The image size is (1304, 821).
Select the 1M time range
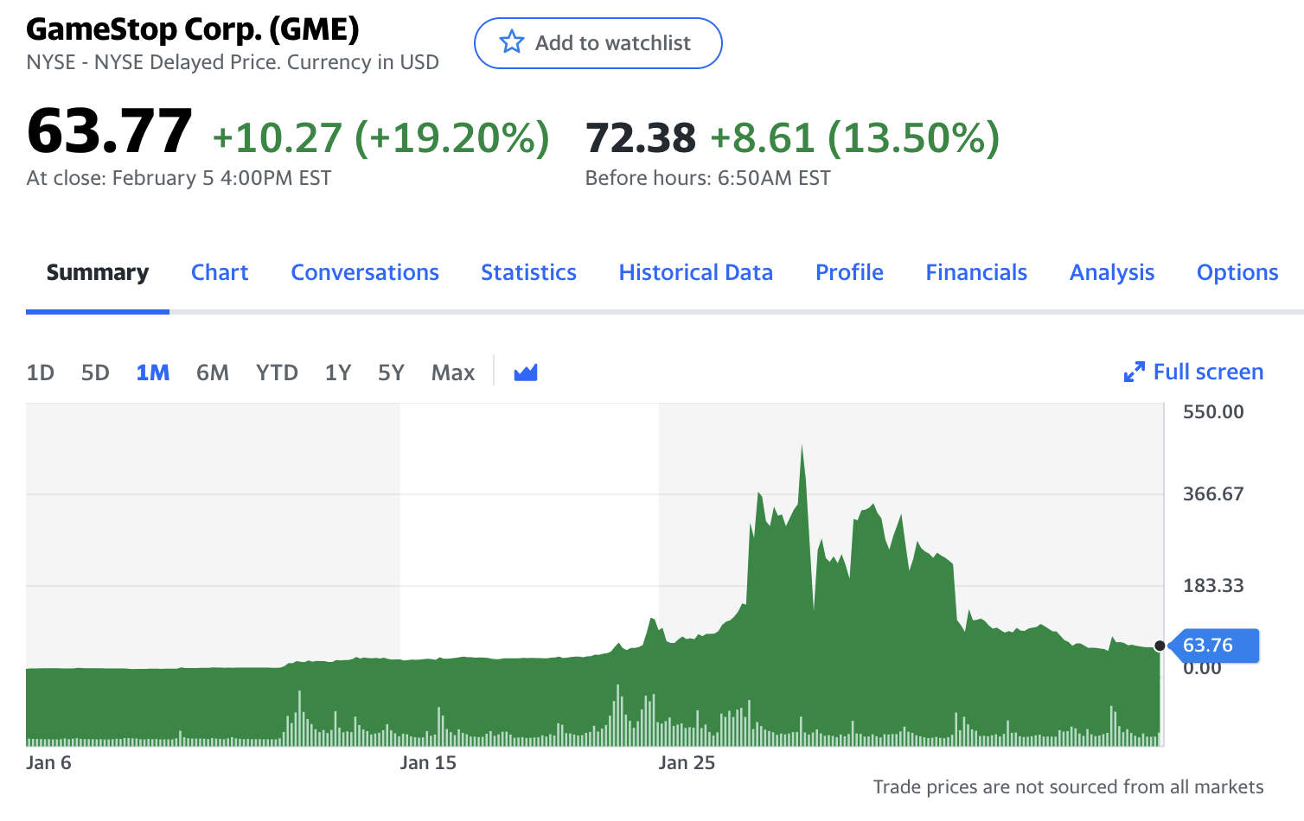pyautogui.click(x=153, y=372)
